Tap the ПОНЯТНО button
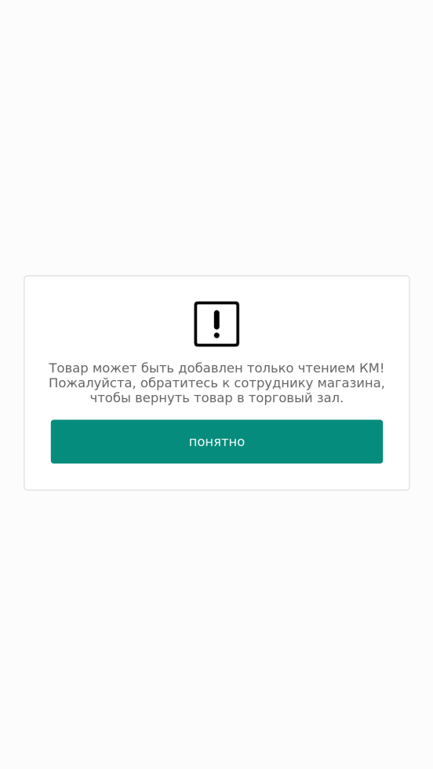Viewport: 433px width, 769px height. tap(216, 441)
